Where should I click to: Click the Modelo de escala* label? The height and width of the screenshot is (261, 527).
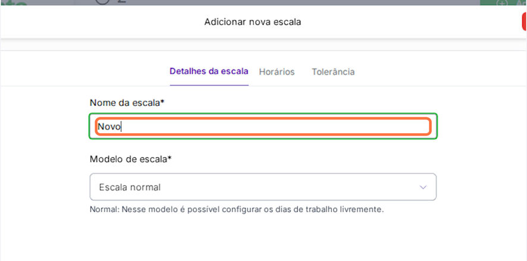(x=130, y=159)
